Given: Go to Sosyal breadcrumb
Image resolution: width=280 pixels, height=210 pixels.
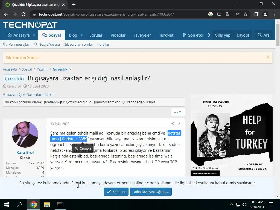Looking at the screenshot, I should click(x=27, y=69).
